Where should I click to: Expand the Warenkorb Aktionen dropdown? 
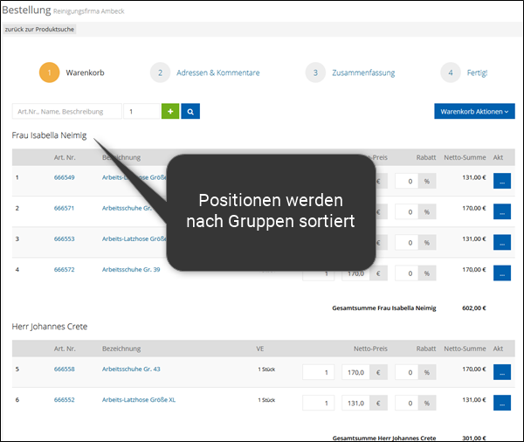click(474, 112)
